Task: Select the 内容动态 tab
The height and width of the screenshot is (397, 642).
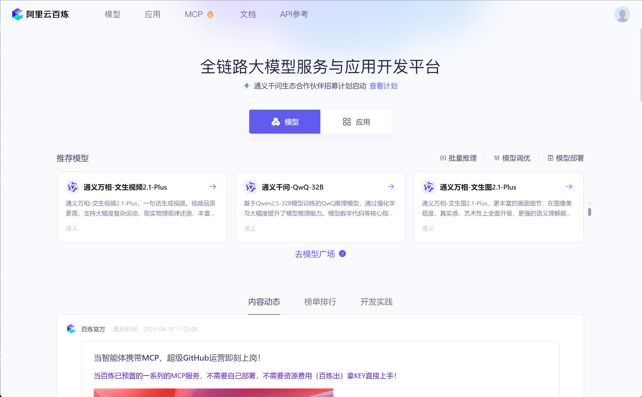Action: pos(264,302)
